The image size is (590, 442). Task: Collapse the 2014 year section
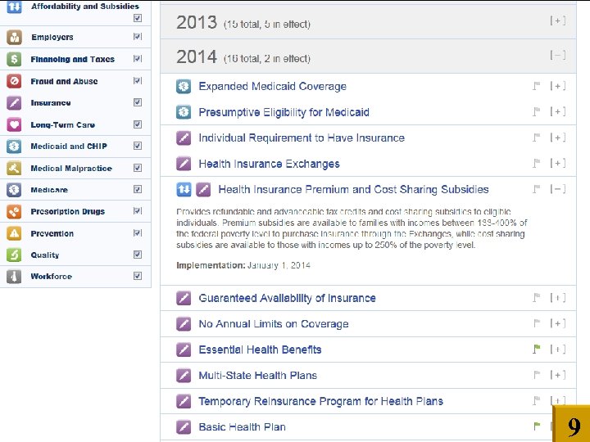(x=557, y=56)
